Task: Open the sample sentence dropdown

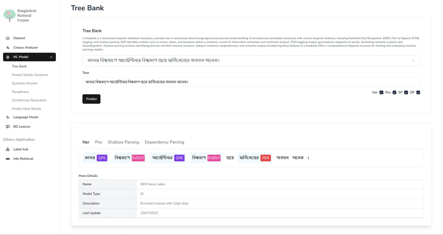Action: coord(251,61)
